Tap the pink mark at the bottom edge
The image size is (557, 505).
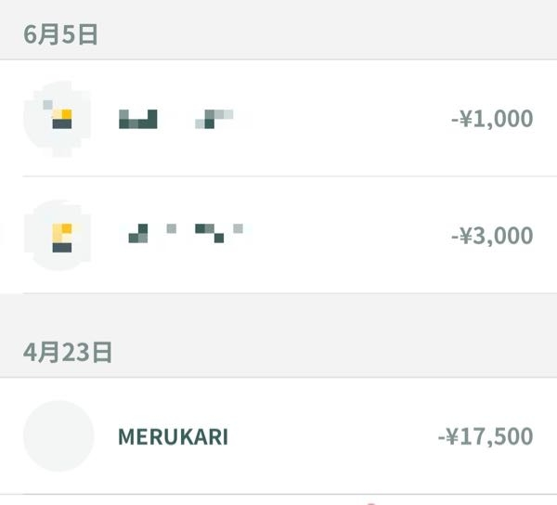(x=371, y=503)
